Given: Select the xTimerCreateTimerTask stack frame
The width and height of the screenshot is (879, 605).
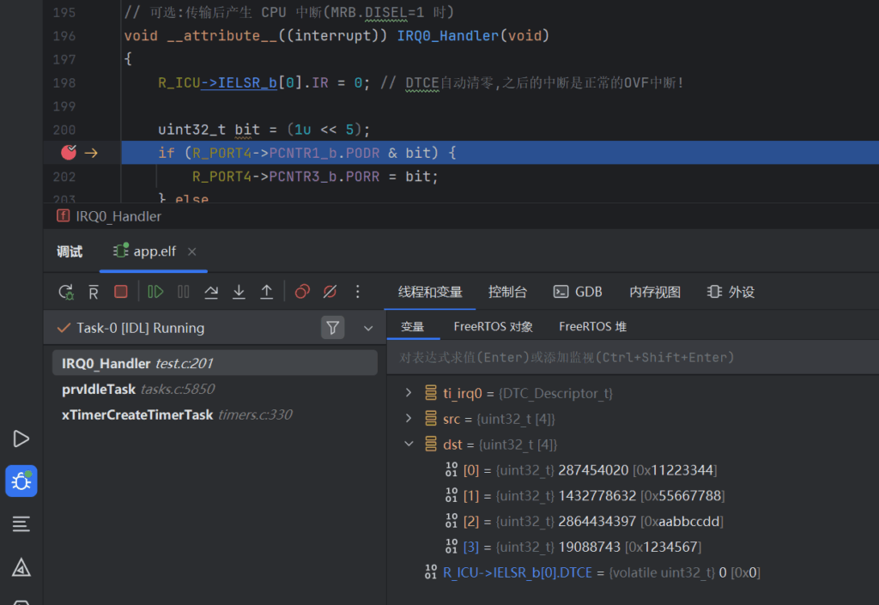Looking at the screenshot, I should [x=215, y=414].
